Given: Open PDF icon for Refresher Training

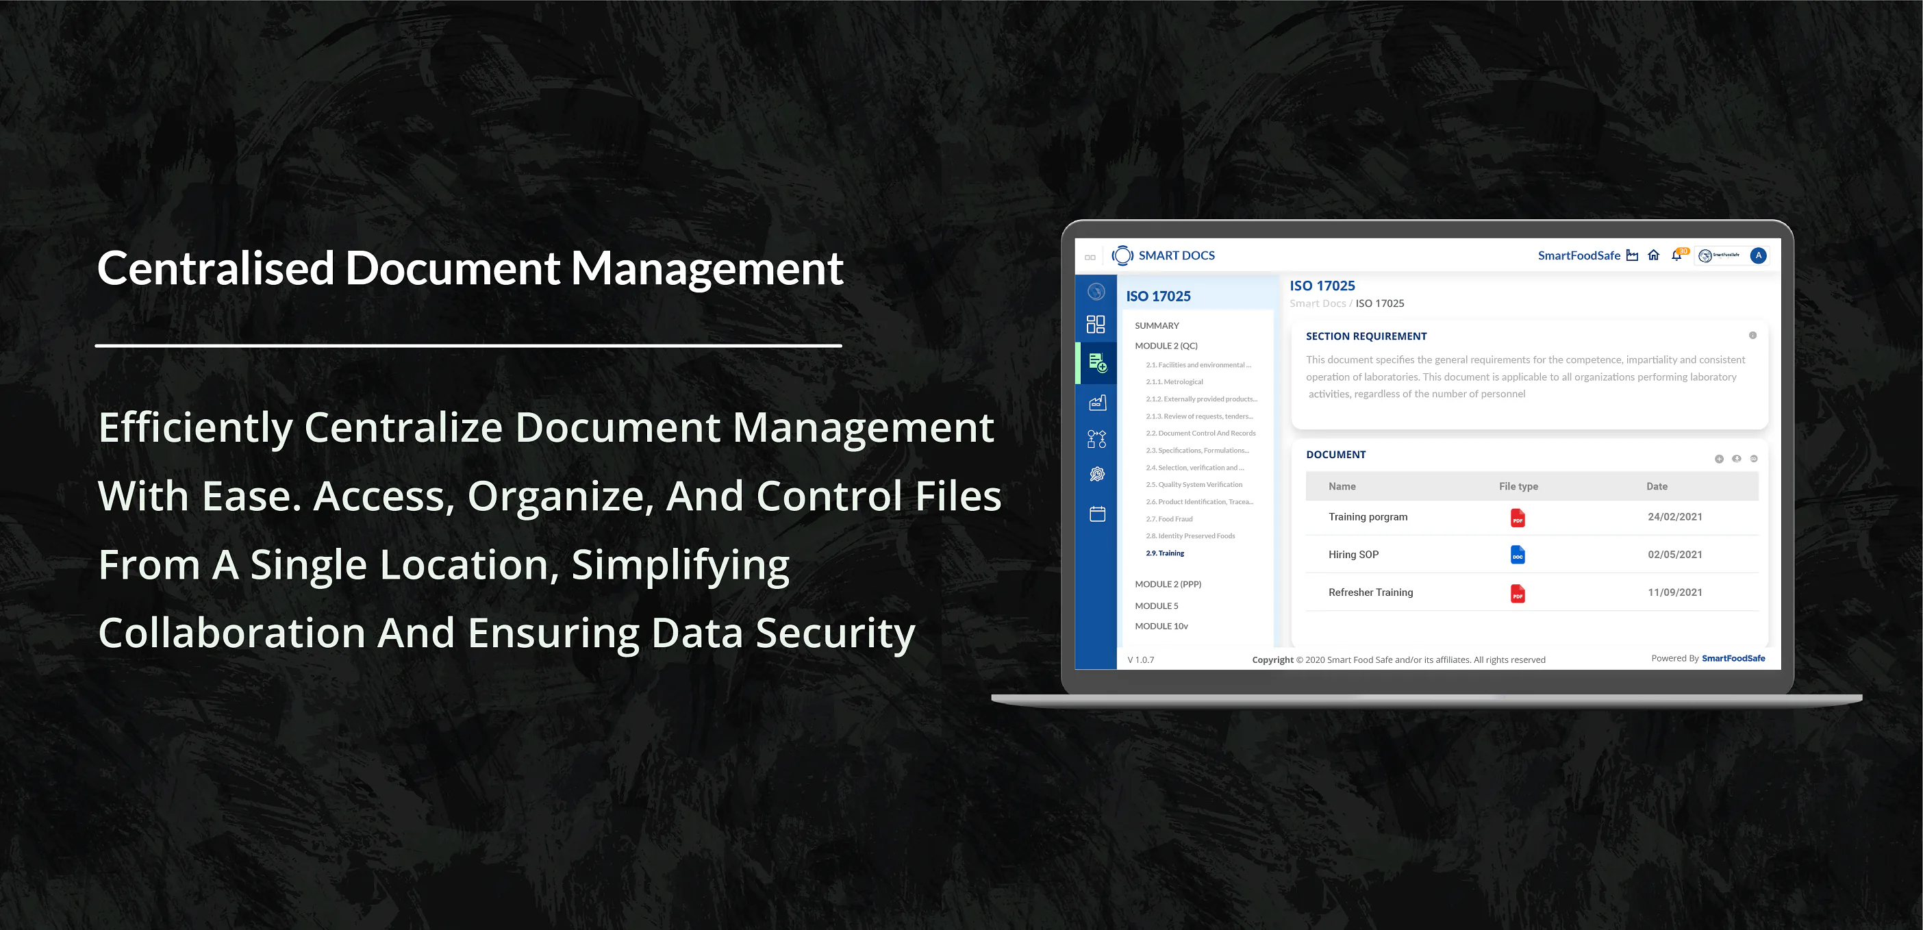Looking at the screenshot, I should coord(1518,593).
